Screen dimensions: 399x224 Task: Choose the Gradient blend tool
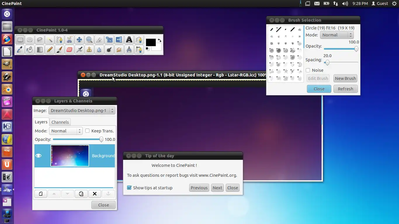point(40,50)
